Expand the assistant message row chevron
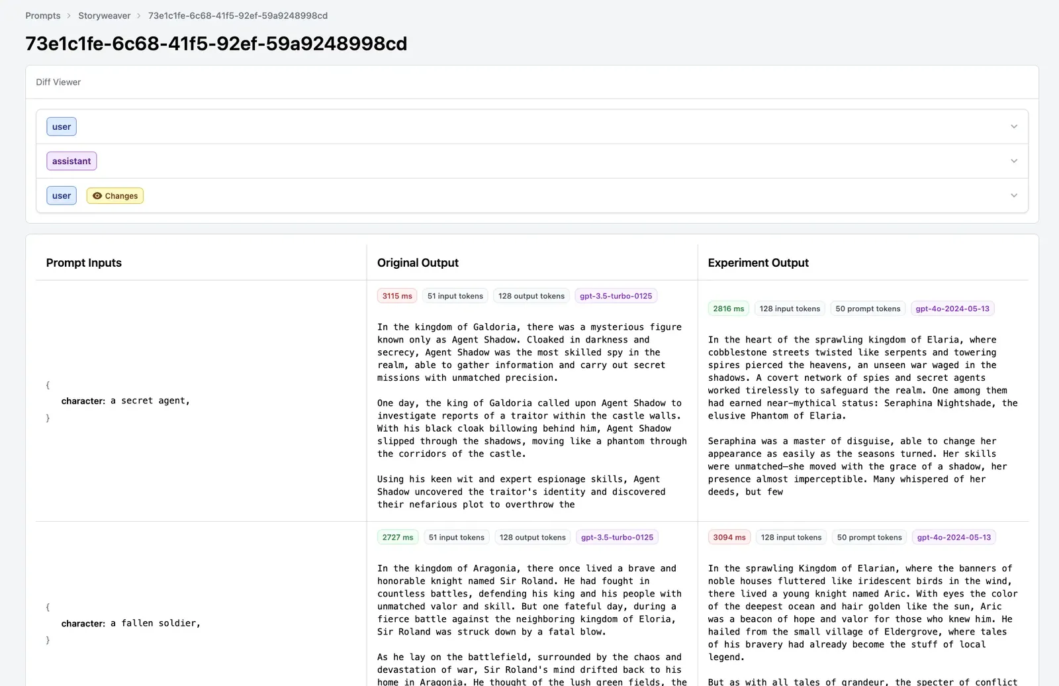The height and width of the screenshot is (686, 1059). coord(1013,161)
